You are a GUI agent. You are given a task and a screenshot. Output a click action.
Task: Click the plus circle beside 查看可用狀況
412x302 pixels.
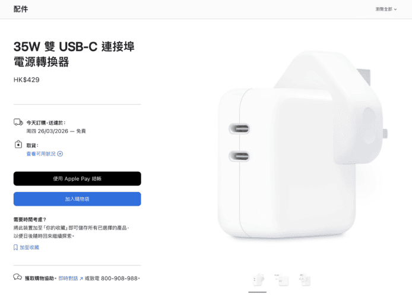point(60,154)
